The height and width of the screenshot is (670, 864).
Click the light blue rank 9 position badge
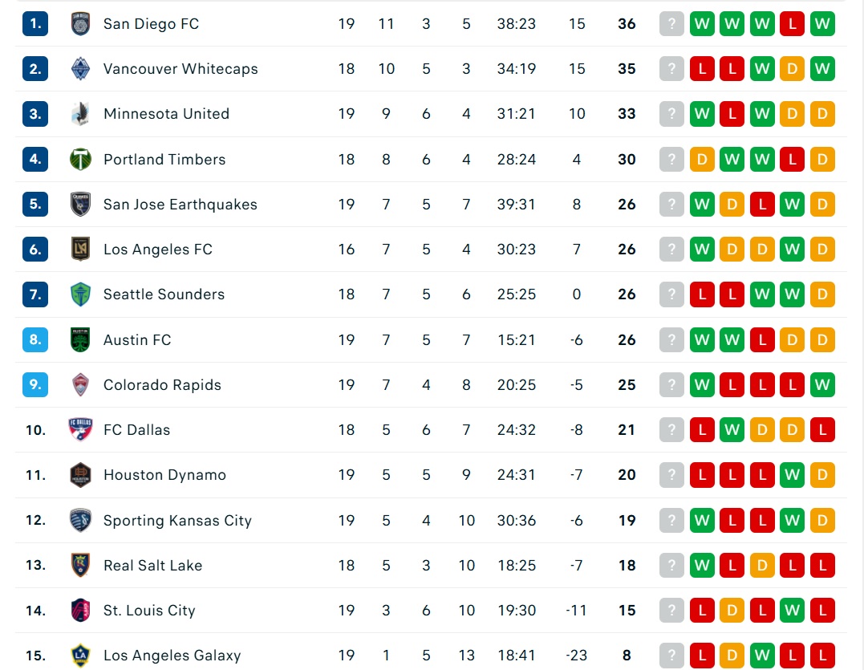(x=35, y=384)
